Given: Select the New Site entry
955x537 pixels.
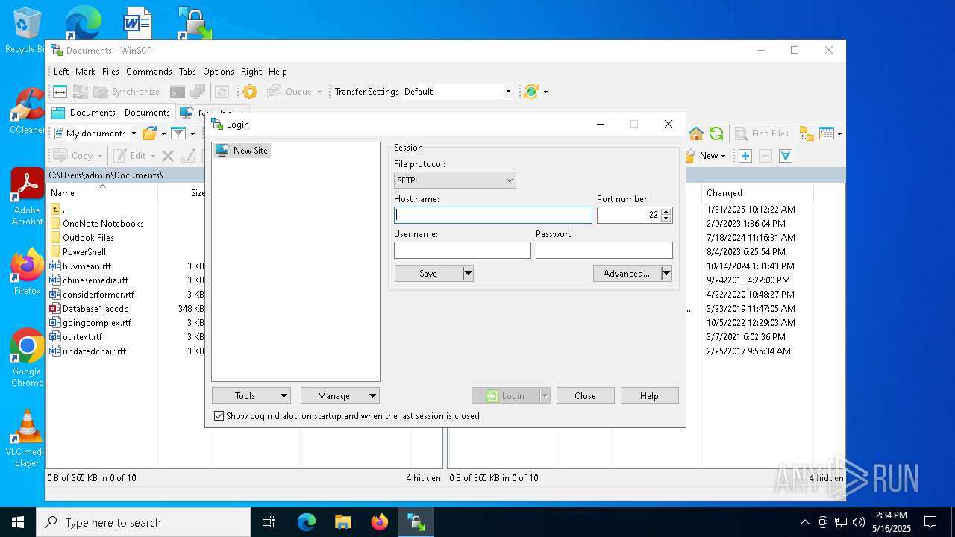Looking at the screenshot, I should [x=242, y=151].
